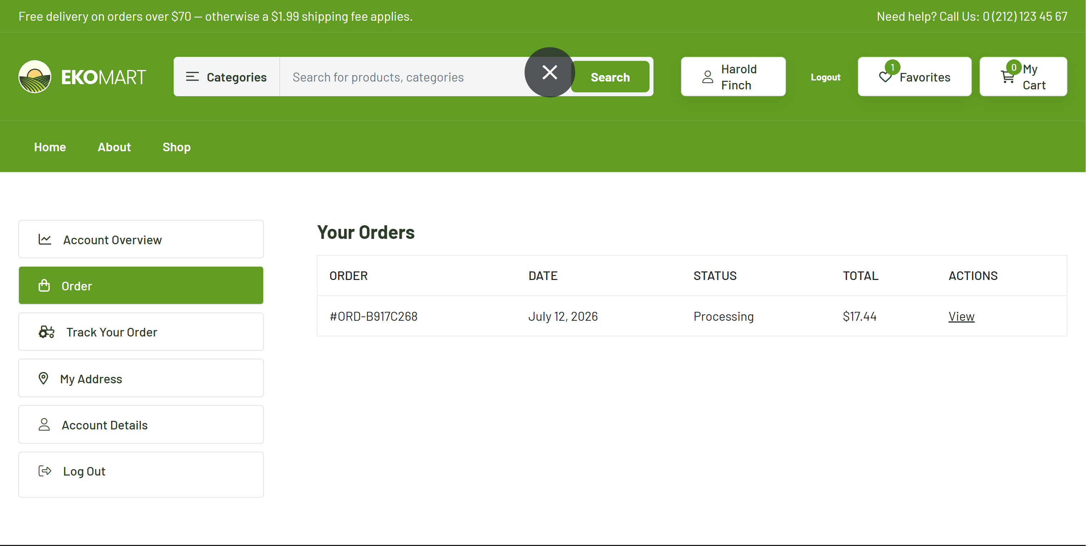Screen dimensions: 1086x546
Task: Click the $17.44 total cell
Action: (x=860, y=316)
